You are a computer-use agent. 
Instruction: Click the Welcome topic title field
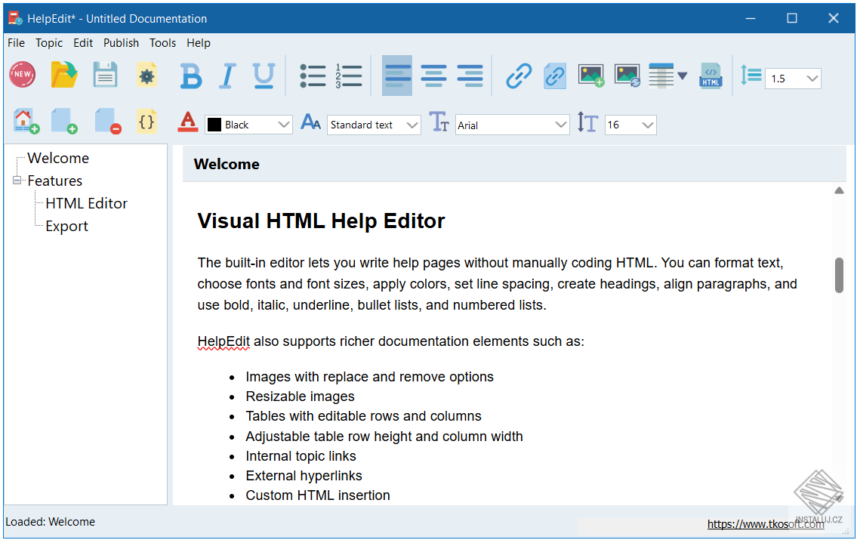pos(513,164)
